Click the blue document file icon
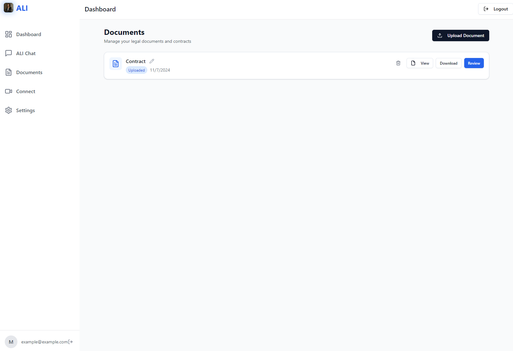513x351 pixels. click(116, 63)
